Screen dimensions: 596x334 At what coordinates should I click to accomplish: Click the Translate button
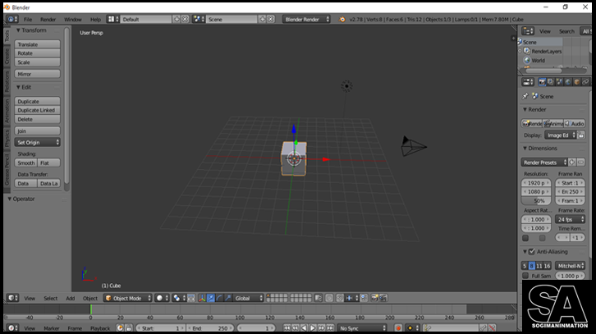[x=37, y=44]
